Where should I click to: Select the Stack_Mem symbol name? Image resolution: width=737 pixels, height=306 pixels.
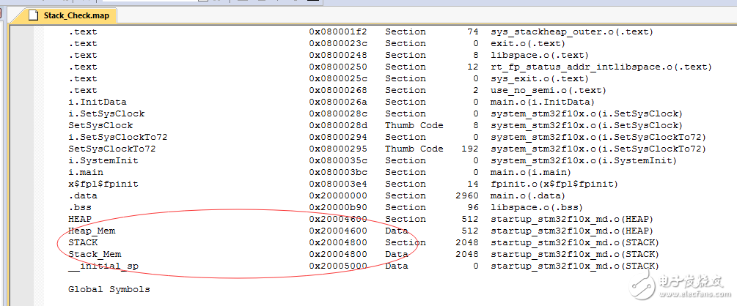point(95,255)
